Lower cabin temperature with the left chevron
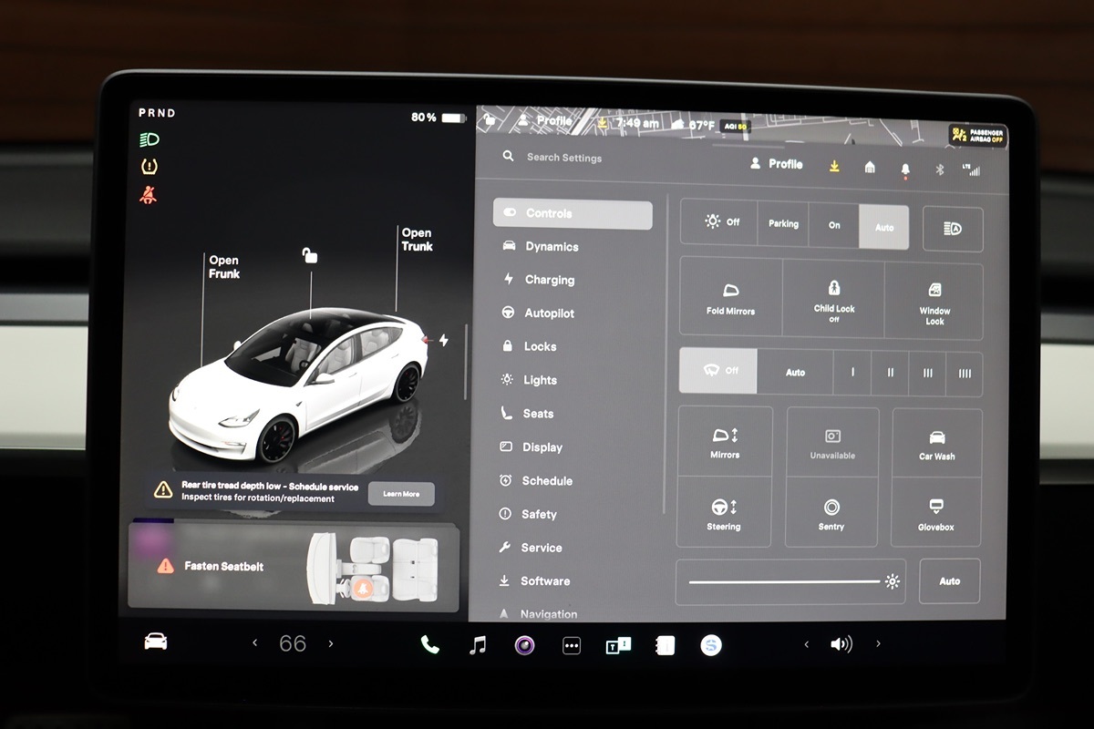The height and width of the screenshot is (729, 1094). (254, 643)
